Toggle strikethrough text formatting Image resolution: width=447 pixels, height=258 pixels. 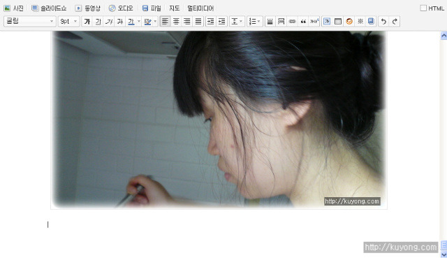coord(120,22)
